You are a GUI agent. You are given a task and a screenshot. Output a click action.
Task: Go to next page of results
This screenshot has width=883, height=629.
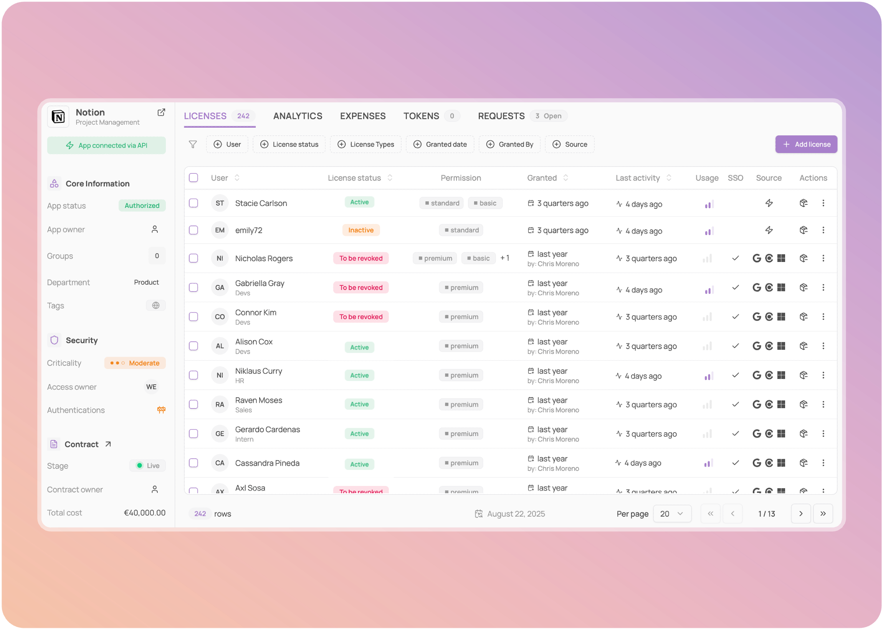point(801,514)
